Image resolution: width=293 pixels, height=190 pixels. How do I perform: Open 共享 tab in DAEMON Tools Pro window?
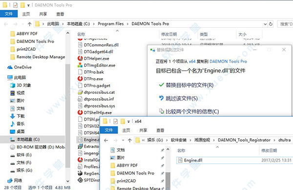pyautogui.click(x=43, y=14)
